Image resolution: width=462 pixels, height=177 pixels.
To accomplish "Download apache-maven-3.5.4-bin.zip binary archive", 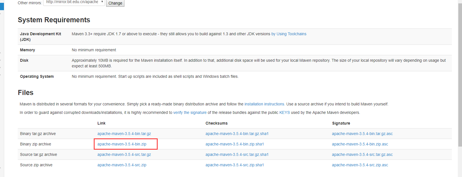I will [x=122, y=144].
